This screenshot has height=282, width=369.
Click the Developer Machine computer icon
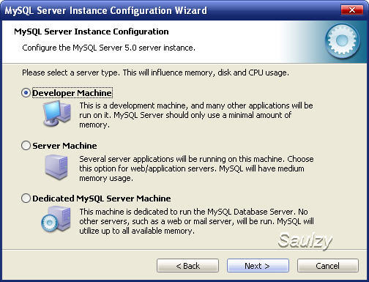coord(57,114)
